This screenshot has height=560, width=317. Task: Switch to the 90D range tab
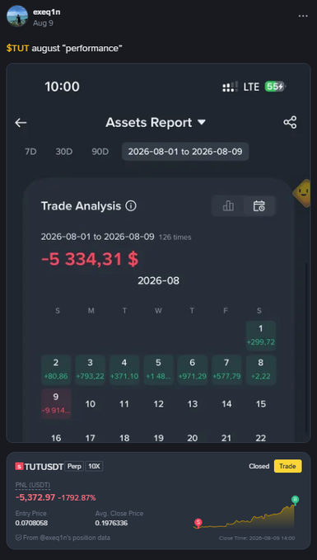click(100, 152)
